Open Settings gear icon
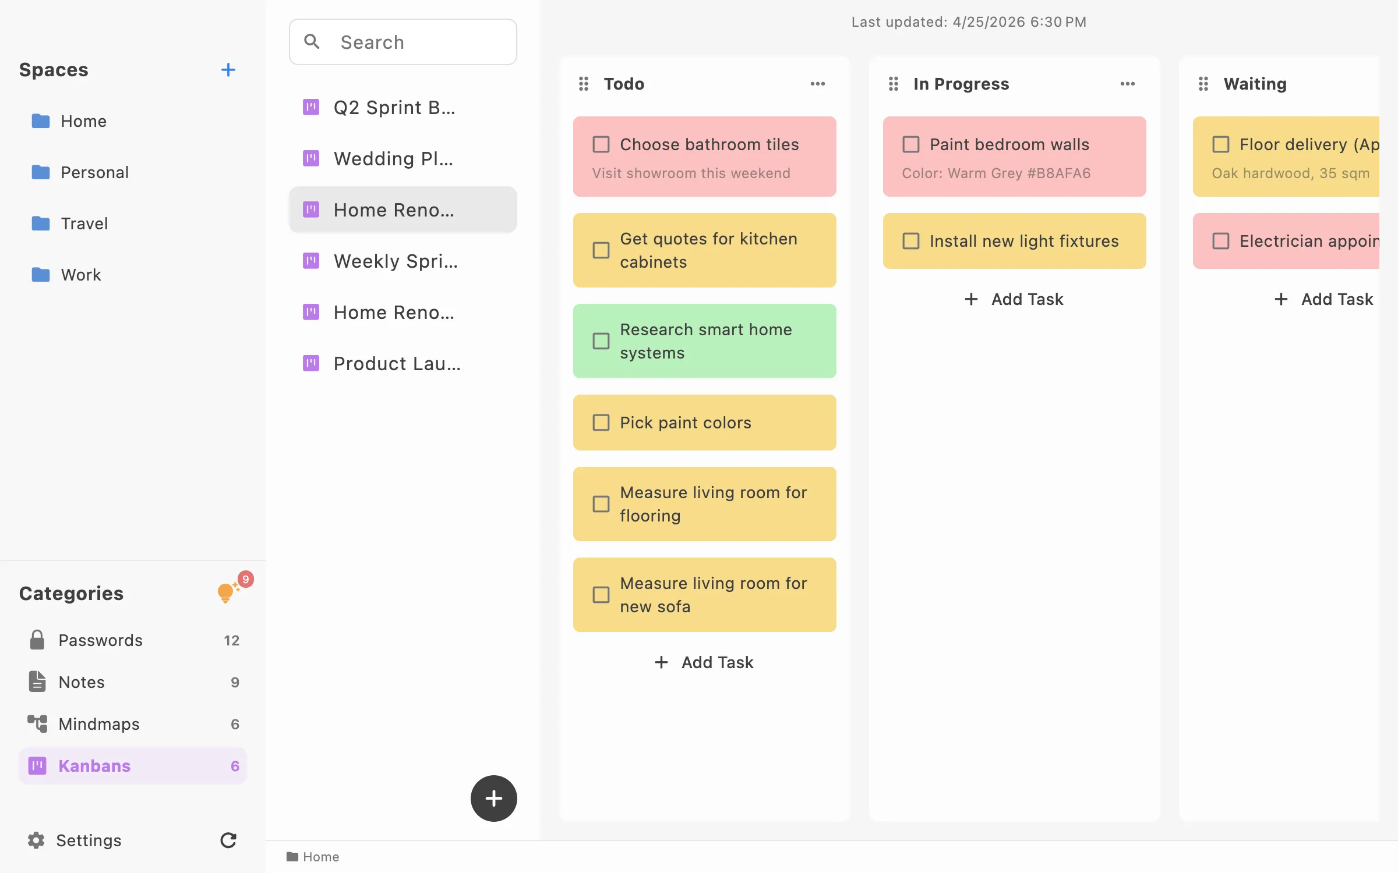The height and width of the screenshot is (873, 1398). (36, 840)
